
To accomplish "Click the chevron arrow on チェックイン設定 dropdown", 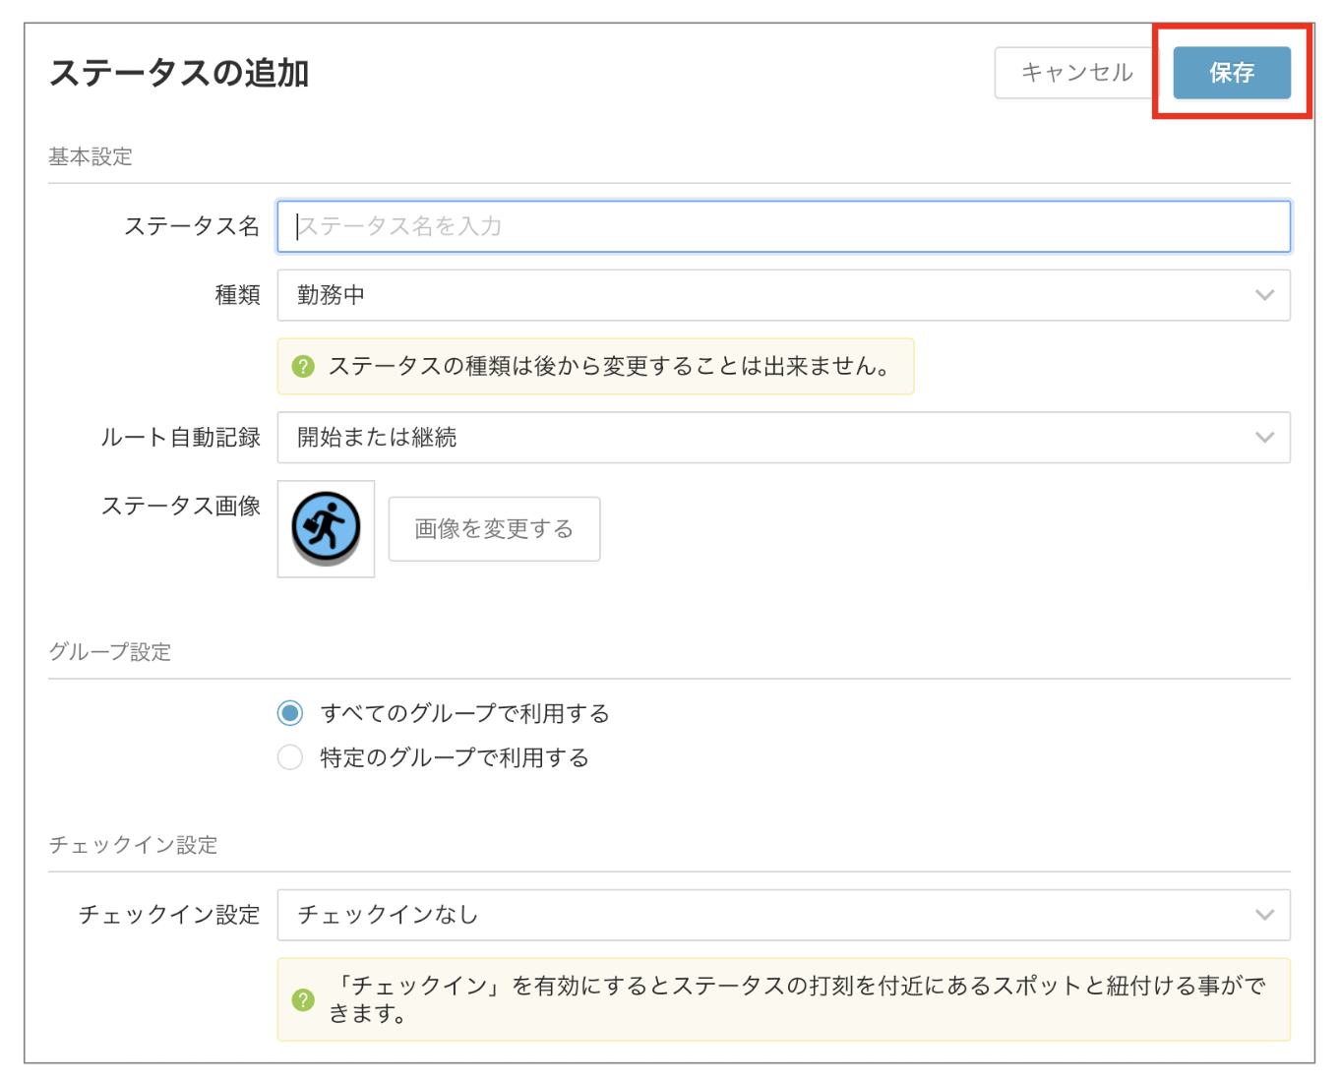I will coord(1264,915).
